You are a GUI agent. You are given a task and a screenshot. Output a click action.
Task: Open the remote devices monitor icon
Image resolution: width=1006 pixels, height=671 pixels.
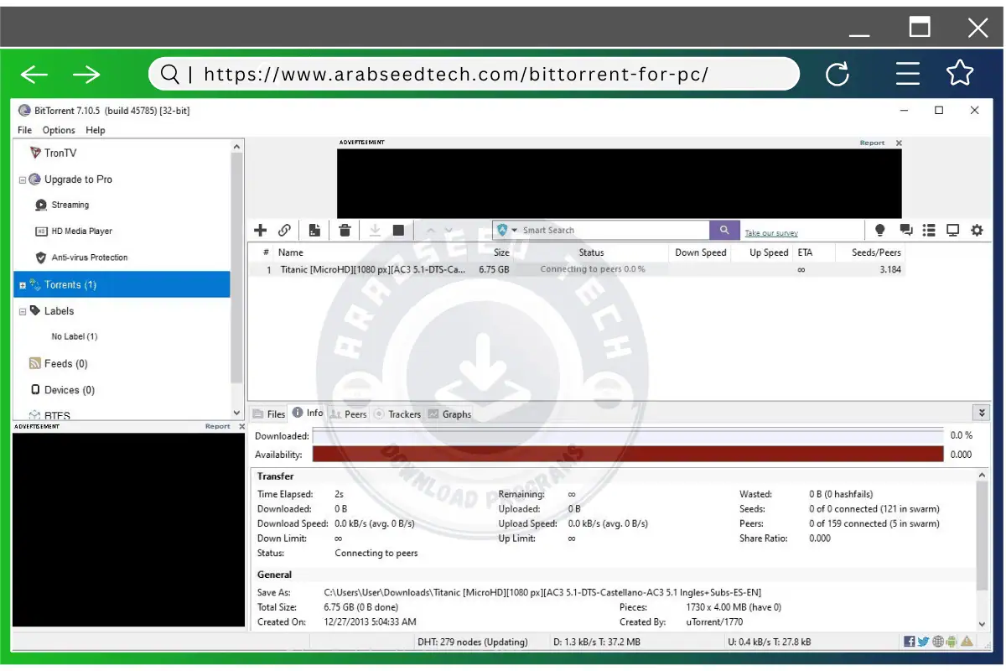pos(952,230)
